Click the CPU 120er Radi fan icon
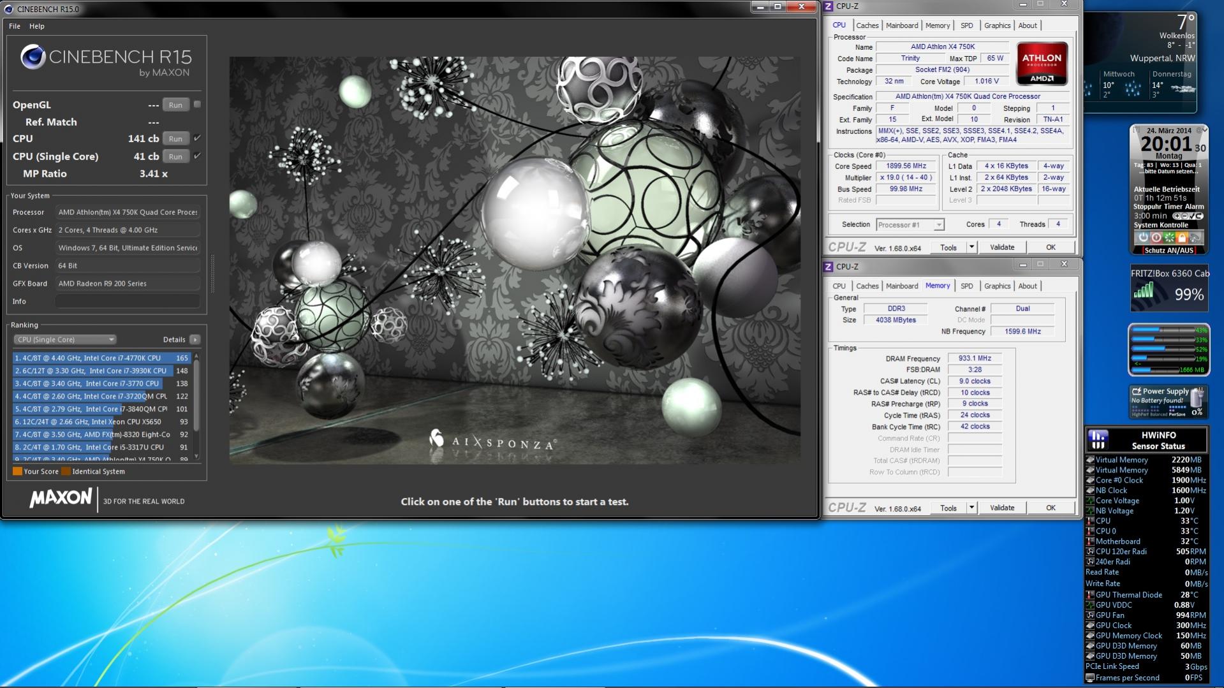1224x688 pixels. (1090, 552)
